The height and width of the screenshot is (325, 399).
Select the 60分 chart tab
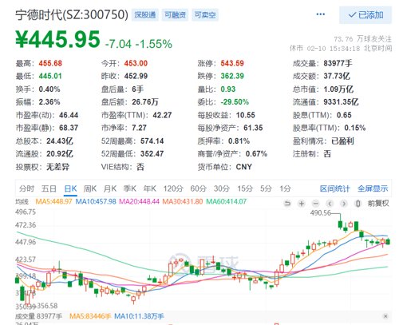pos(199,188)
